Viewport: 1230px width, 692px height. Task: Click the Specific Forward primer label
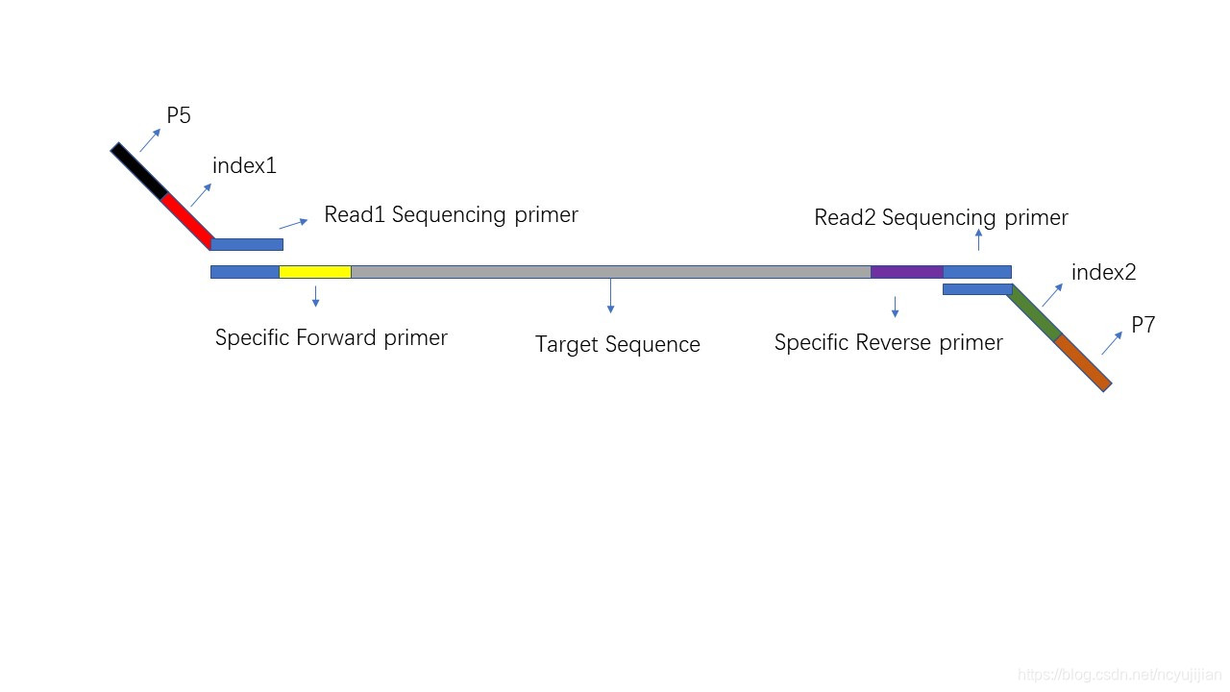[332, 337]
